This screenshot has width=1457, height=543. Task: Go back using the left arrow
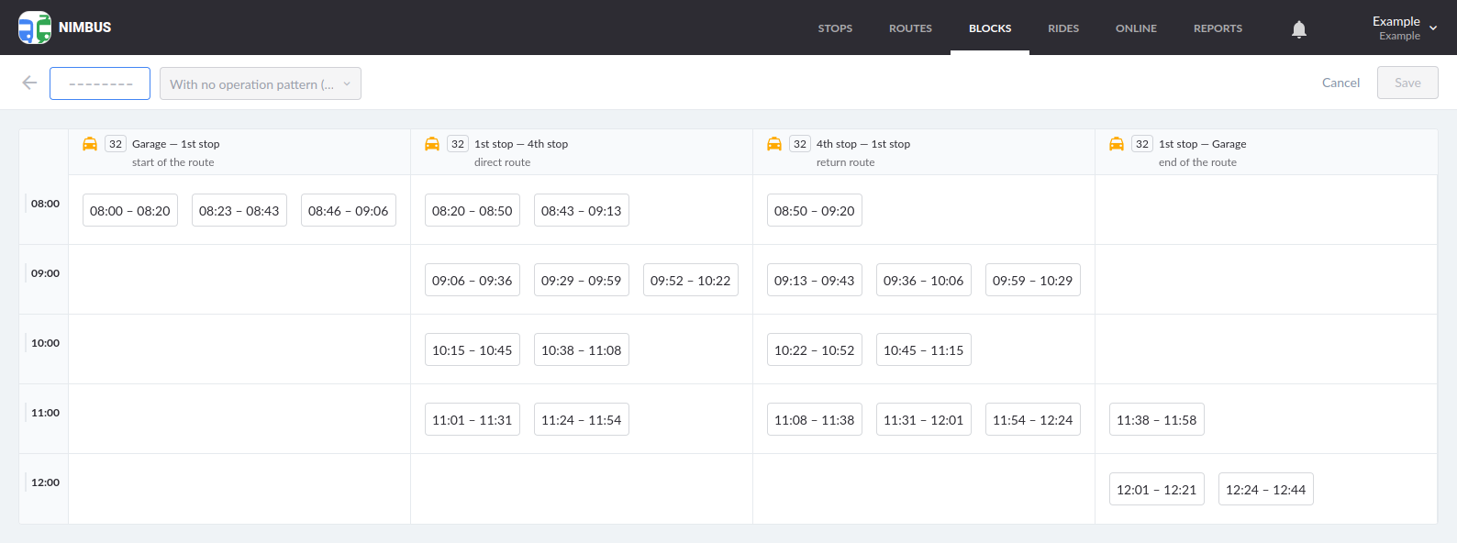[29, 83]
